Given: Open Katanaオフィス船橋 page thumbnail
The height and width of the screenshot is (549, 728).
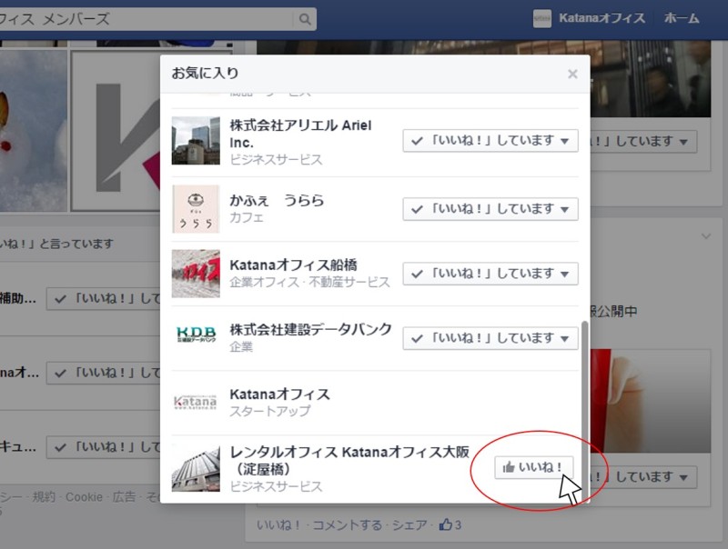Looking at the screenshot, I should pyautogui.click(x=196, y=274).
